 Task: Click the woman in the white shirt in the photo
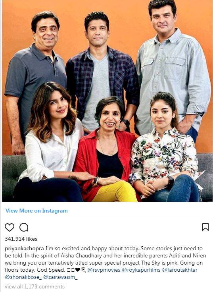[52, 145]
